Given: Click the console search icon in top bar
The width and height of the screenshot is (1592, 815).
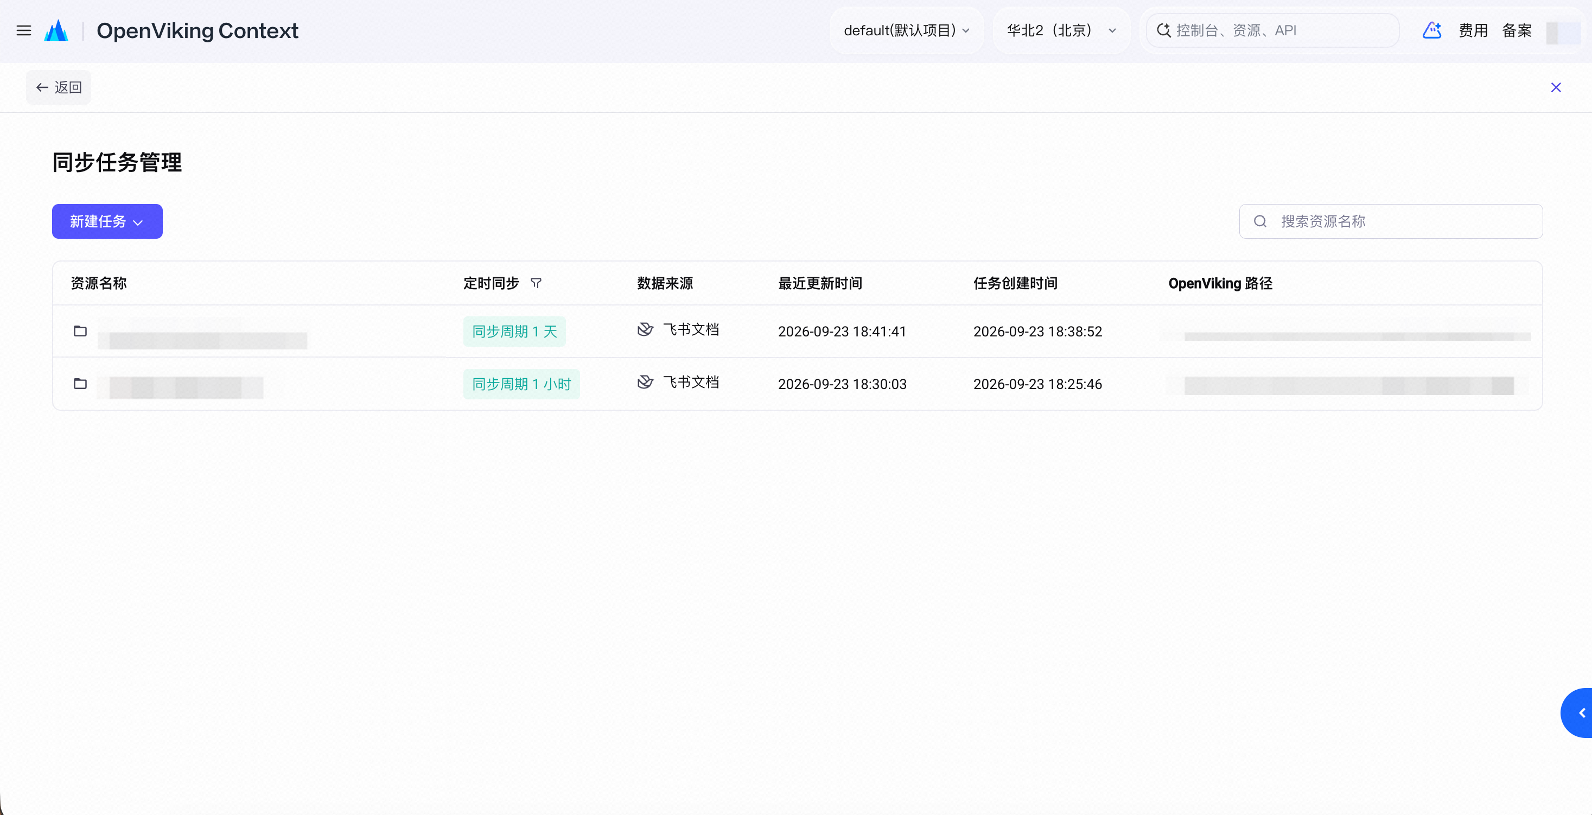Looking at the screenshot, I should pyautogui.click(x=1164, y=30).
